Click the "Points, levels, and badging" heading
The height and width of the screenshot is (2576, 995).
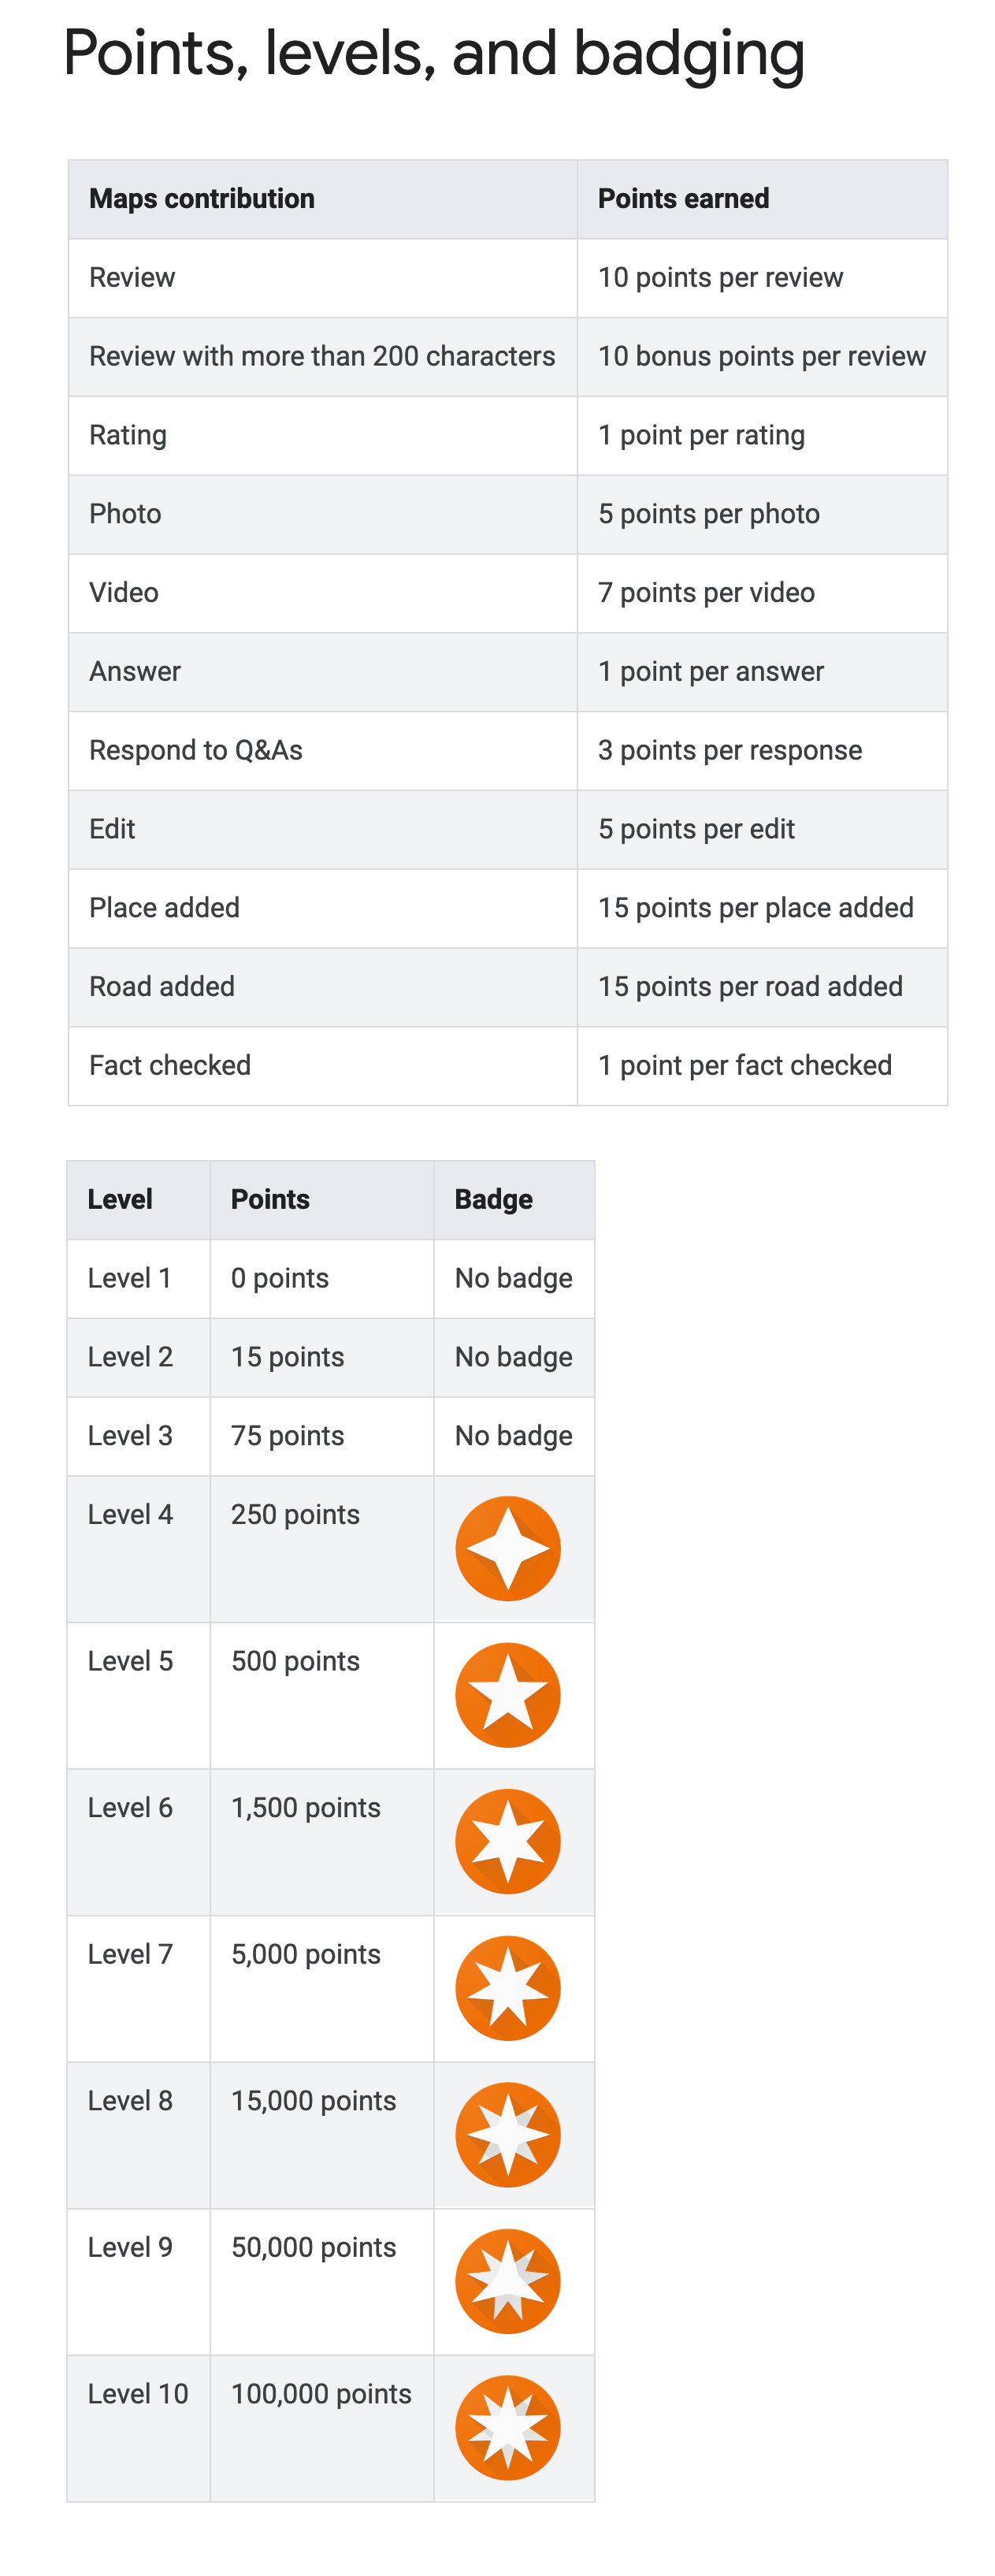(x=434, y=55)
